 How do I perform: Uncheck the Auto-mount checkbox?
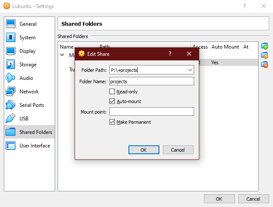(112, 101)
